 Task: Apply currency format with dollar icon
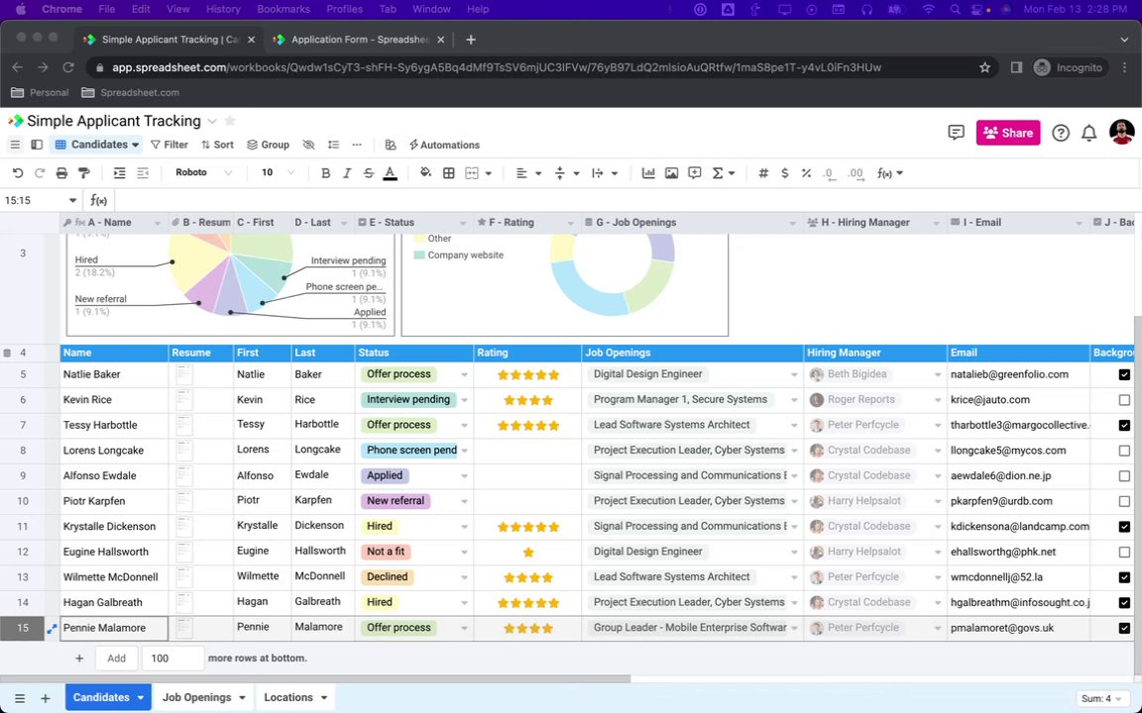(x=784, y=173)
